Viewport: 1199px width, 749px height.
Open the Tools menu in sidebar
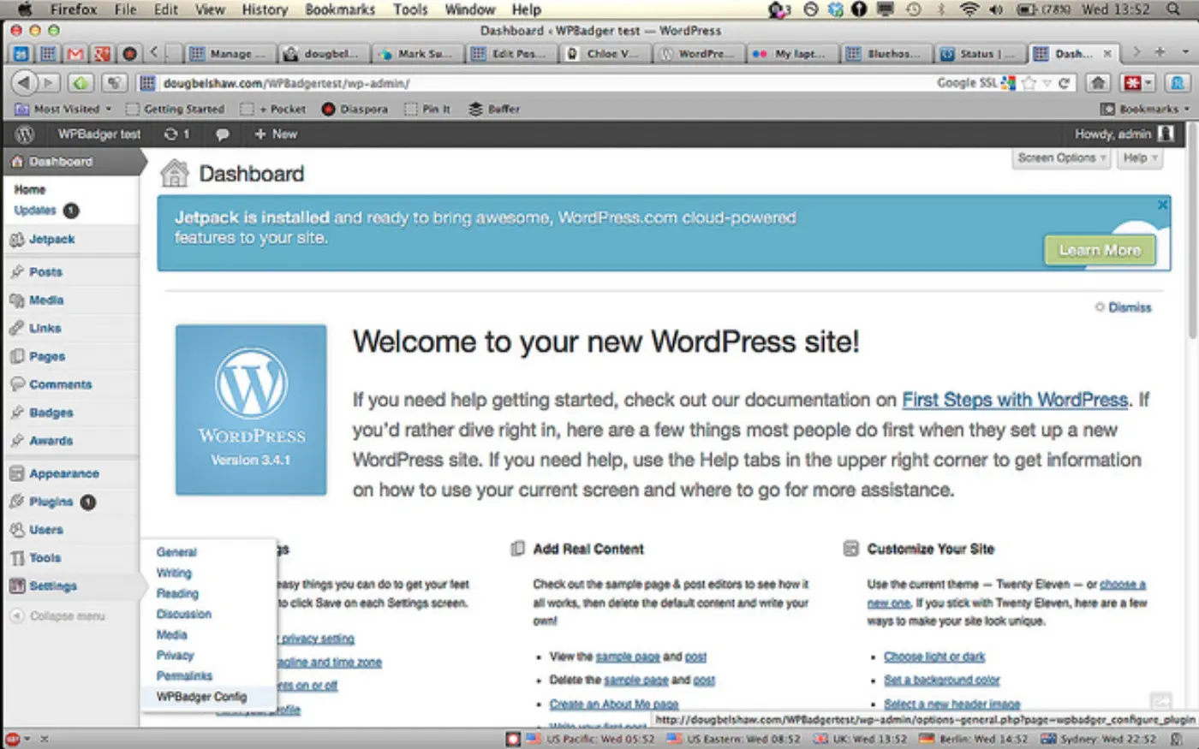click(45, 558)
